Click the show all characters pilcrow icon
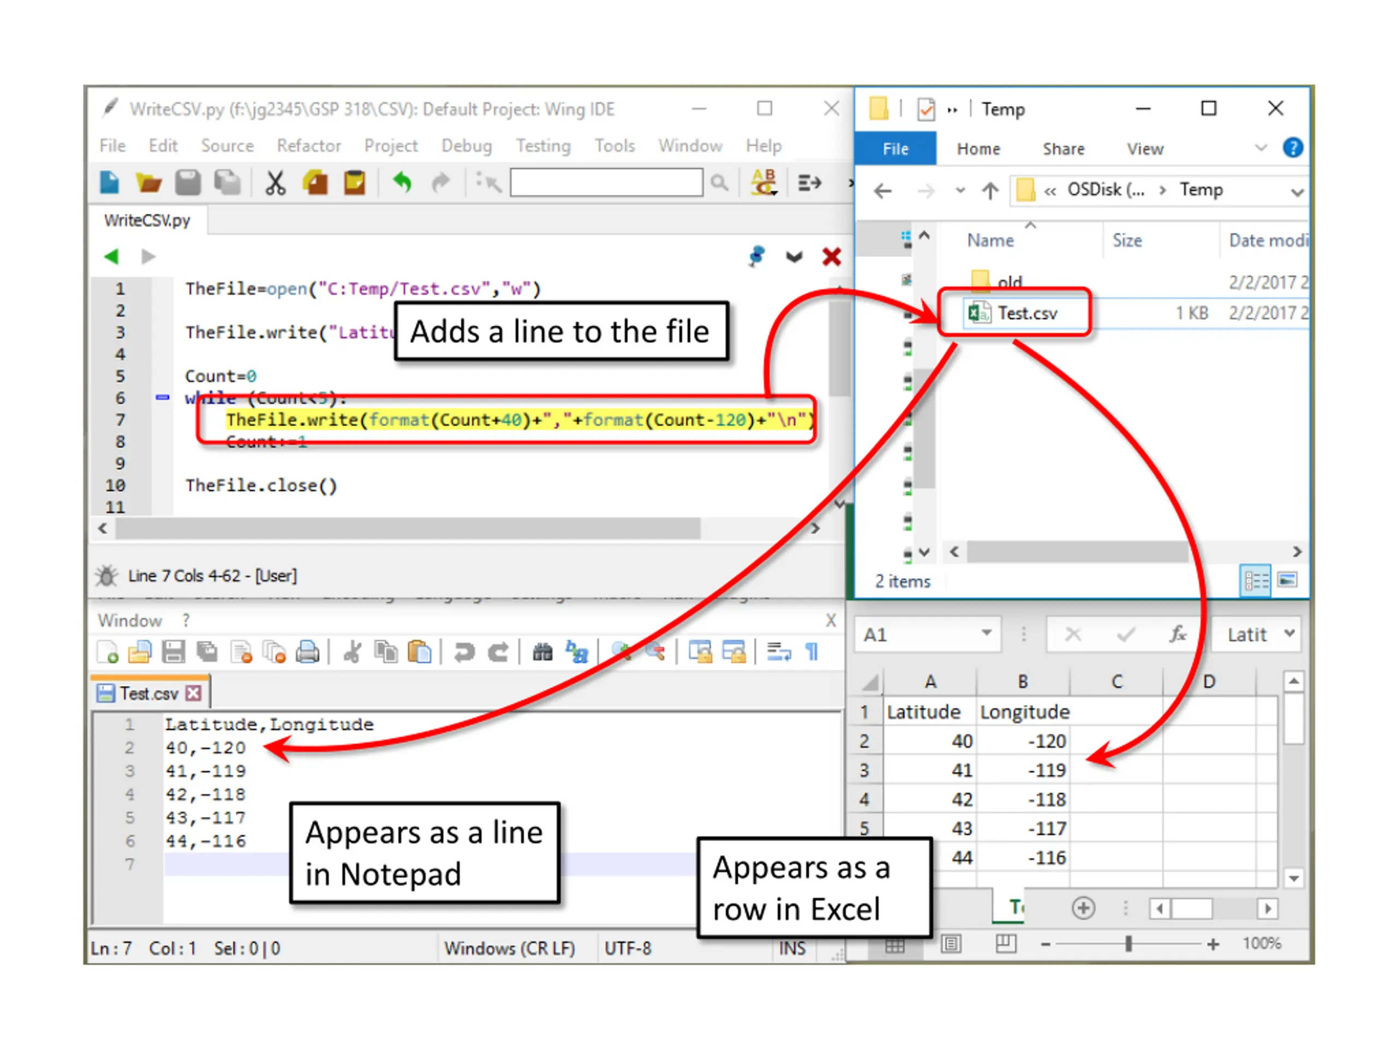This screenshot has height=1048, width=1397. (811, 651)
